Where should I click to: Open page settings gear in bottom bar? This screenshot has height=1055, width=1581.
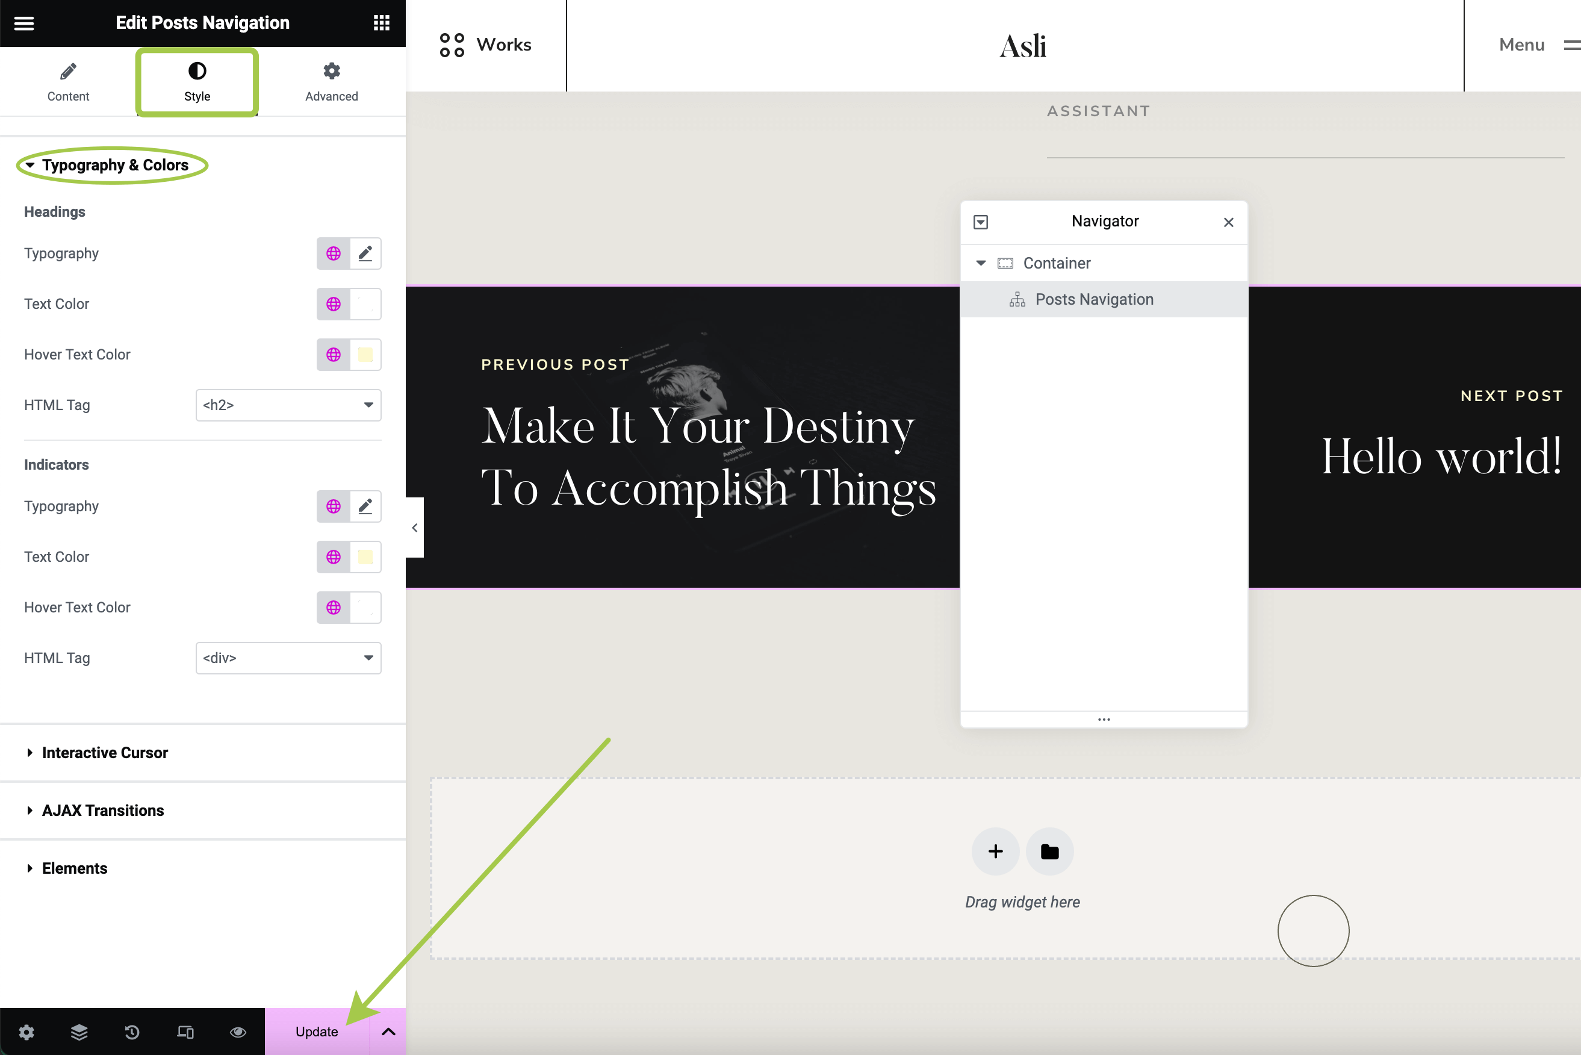26,1032
